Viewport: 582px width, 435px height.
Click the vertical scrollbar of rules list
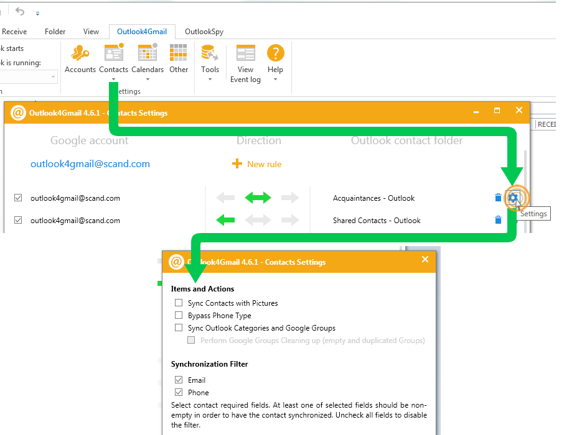point(525,191)
